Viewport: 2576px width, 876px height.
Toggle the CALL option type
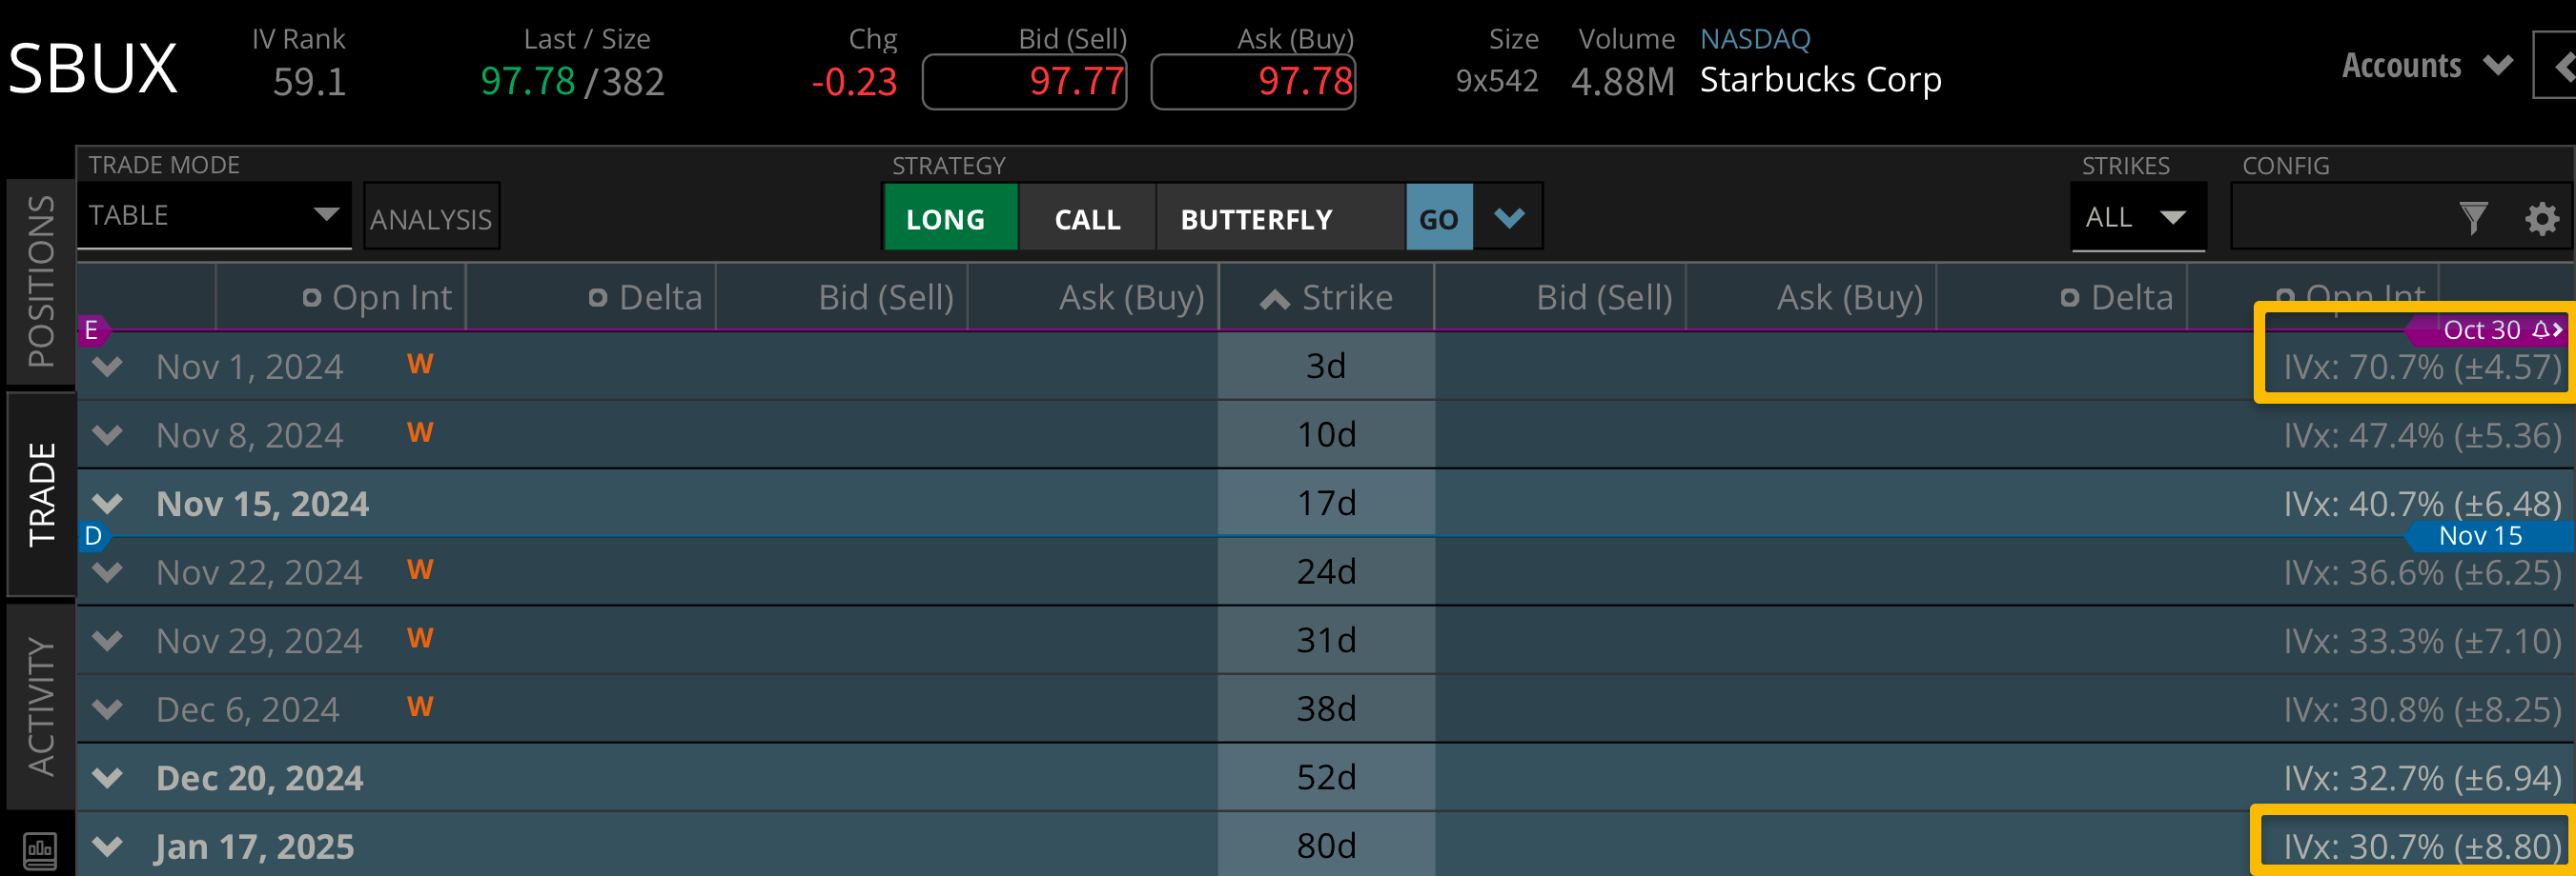1087,218
